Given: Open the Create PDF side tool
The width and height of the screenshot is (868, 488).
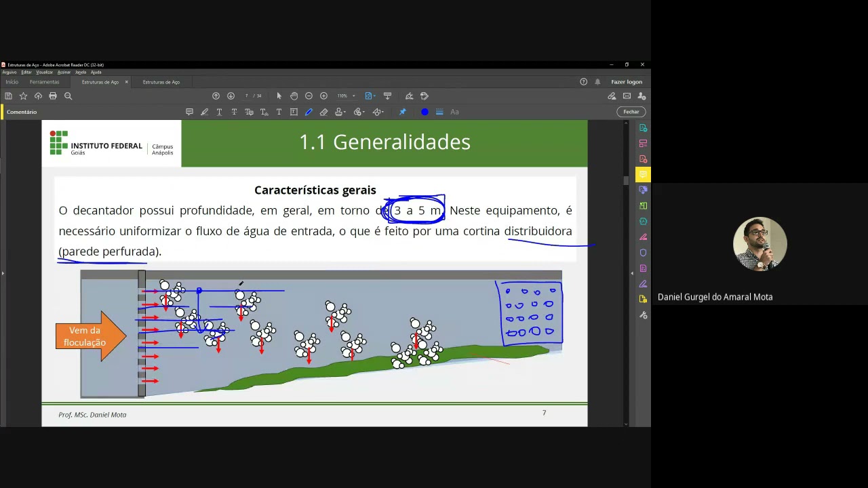Looking at the screenshot, I should [643, 159].
